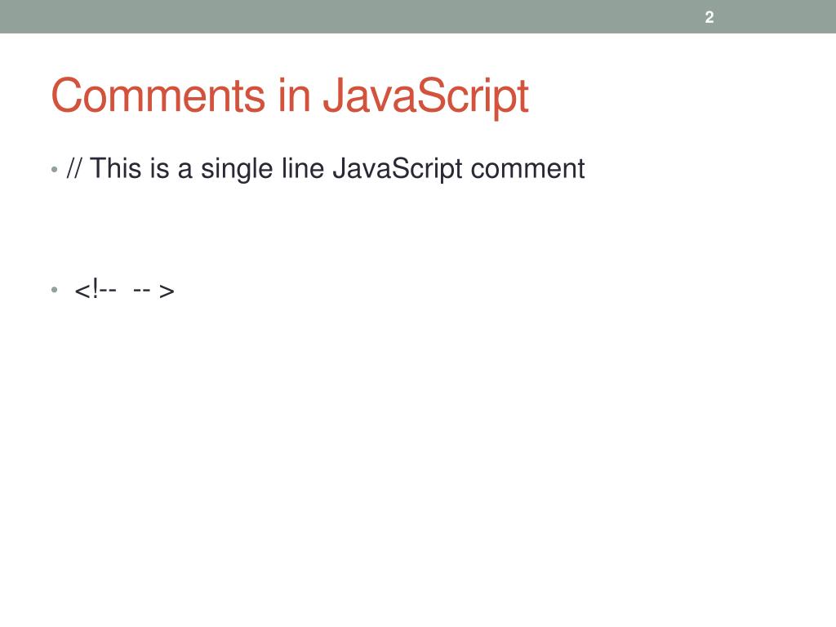This screenshot has height=627, width=836.
Task: Click the 'Comments in JavaScript' slide title
Action: (x=290, y=96)
